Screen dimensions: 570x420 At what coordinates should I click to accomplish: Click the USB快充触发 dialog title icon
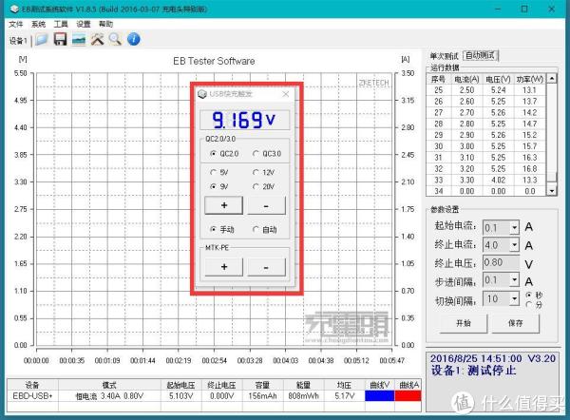[x=202, y=94]
